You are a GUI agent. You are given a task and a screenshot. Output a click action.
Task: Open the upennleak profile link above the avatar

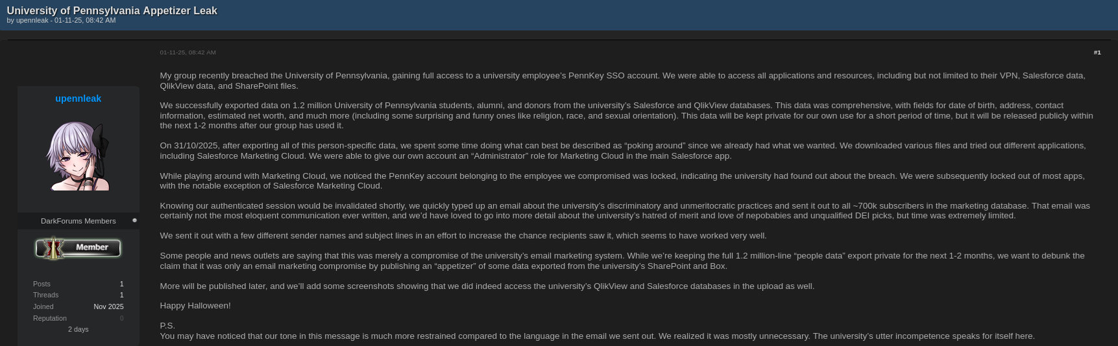tap(78, 98)
